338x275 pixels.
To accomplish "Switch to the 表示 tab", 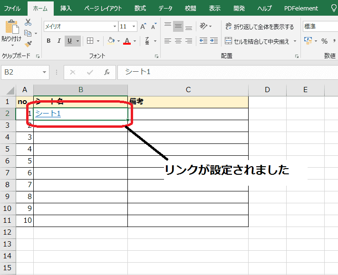I will [x=215, y=9].
